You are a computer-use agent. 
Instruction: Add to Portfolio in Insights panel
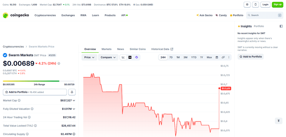coord(251,57)
